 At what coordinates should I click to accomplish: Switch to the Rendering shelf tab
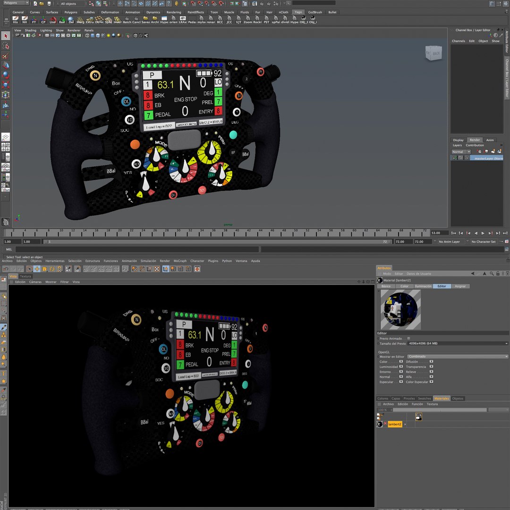coord(174,12)
